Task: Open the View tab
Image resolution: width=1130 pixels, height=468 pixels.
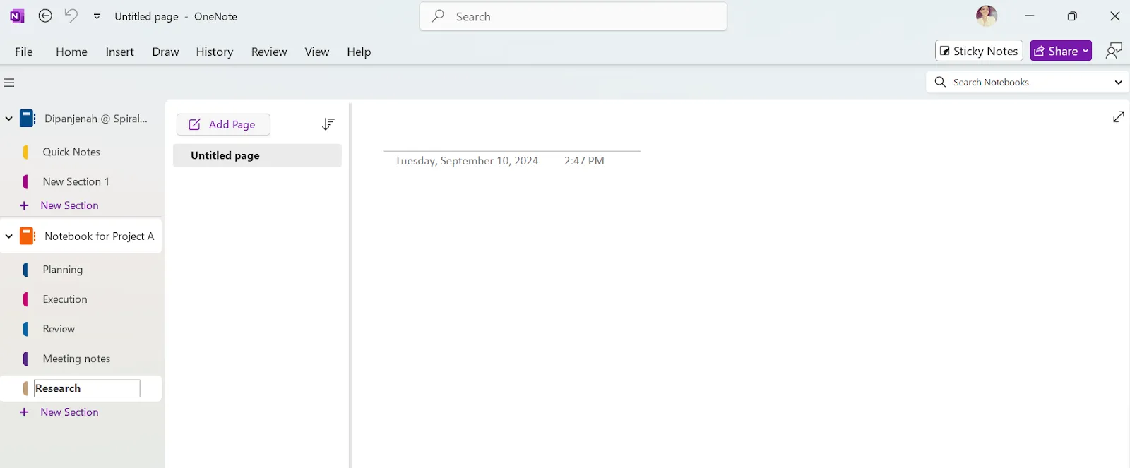Action: tap(316, 52)
